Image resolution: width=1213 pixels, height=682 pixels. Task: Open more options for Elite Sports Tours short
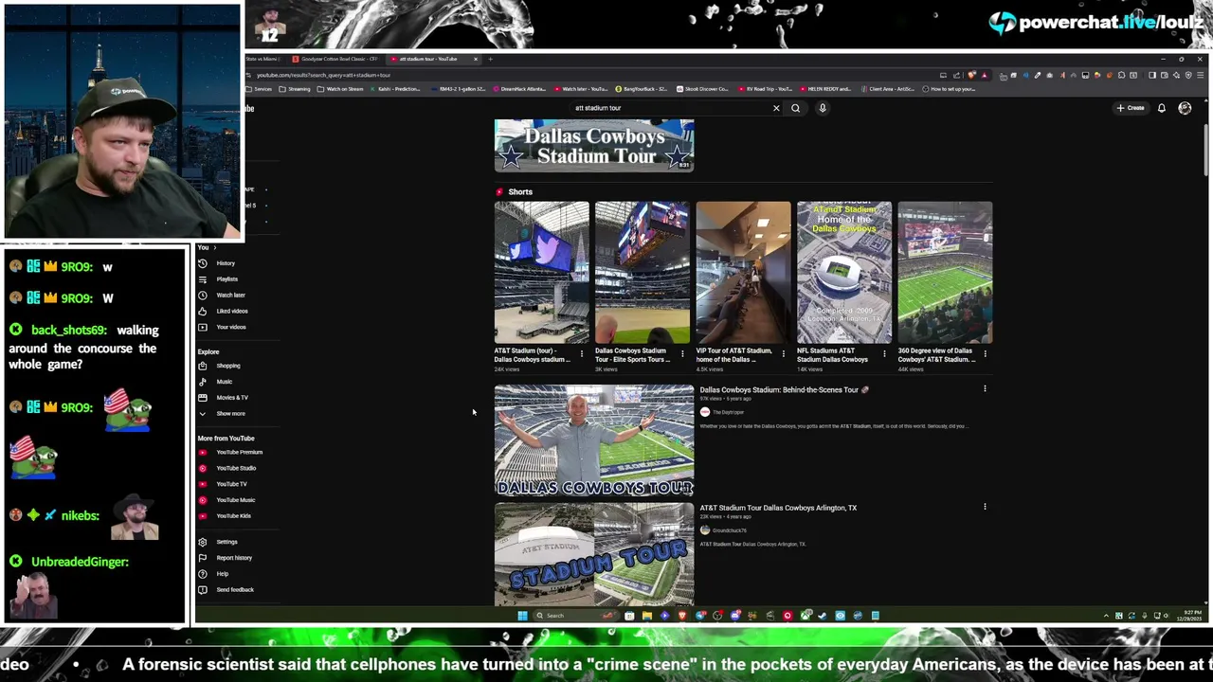[x=682, y=353]
